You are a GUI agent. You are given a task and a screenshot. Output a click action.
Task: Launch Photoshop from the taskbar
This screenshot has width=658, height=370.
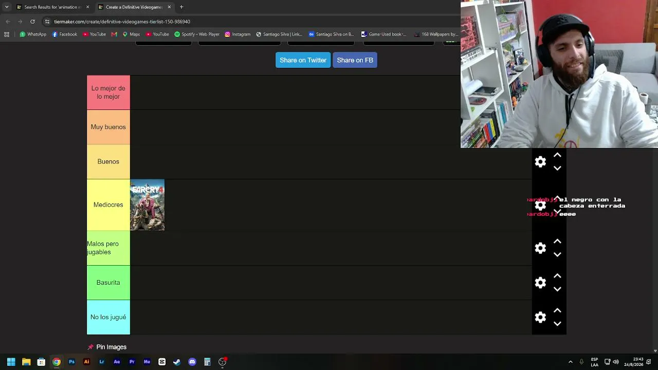click(x=71, y=362)
